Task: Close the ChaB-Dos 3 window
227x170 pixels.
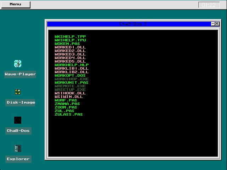Action: [x=217, y=24]
